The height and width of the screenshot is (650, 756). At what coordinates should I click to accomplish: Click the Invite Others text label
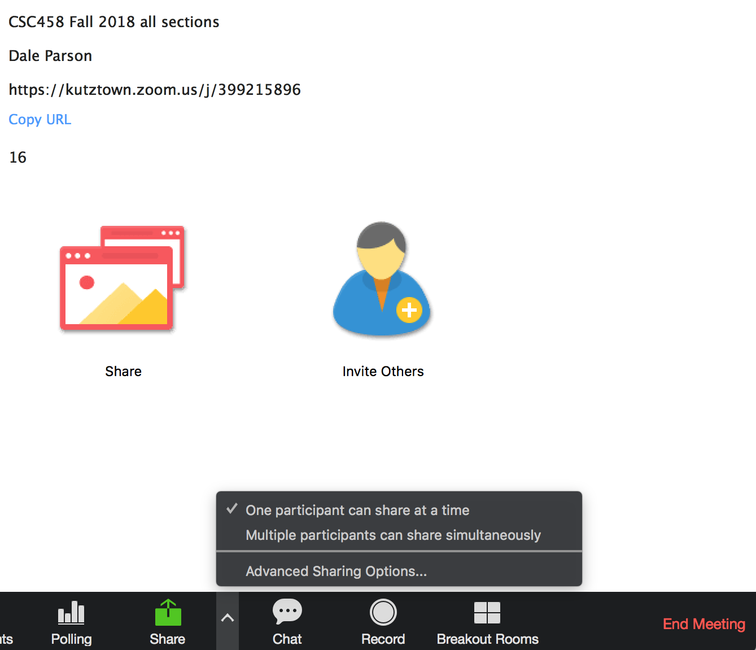pyautogui.click(x=383, y=371)
